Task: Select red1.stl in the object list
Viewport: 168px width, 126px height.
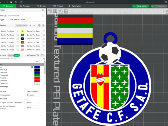Action: point(4,80)
